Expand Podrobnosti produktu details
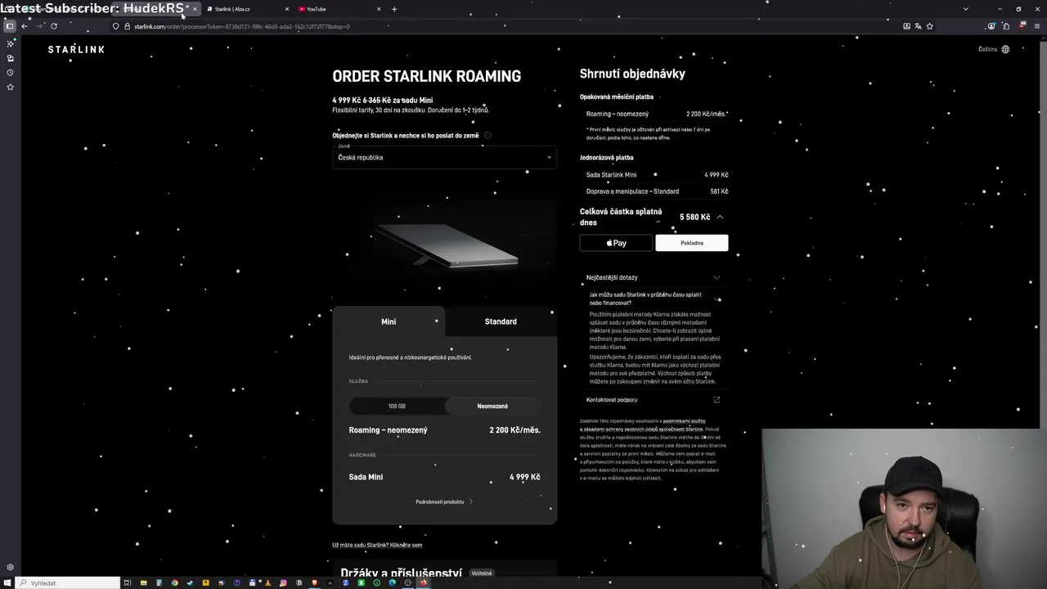The image size is (1047, 589). [x=444, y=501]
